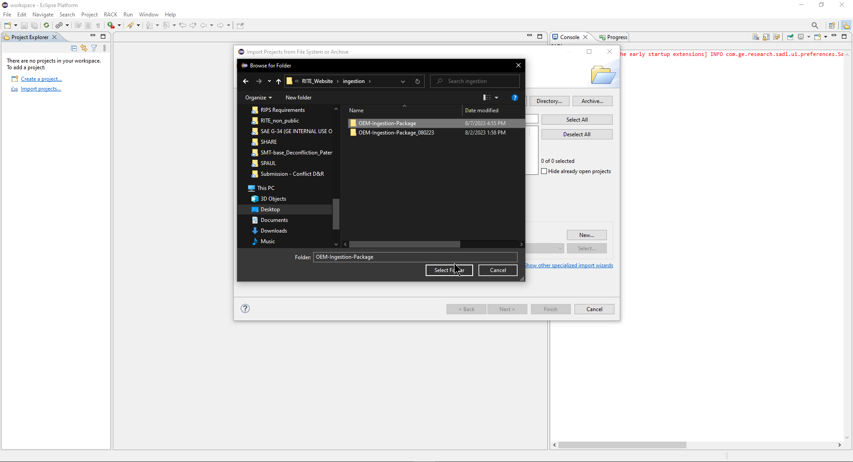
Task: Click the gears build toolbar icon
Action: point(59,25)
